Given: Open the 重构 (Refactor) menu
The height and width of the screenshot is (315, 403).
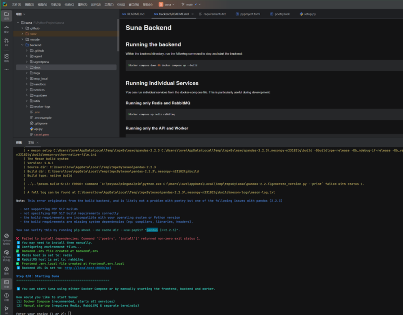Looking at the screenshot, I should pos(83,4).
